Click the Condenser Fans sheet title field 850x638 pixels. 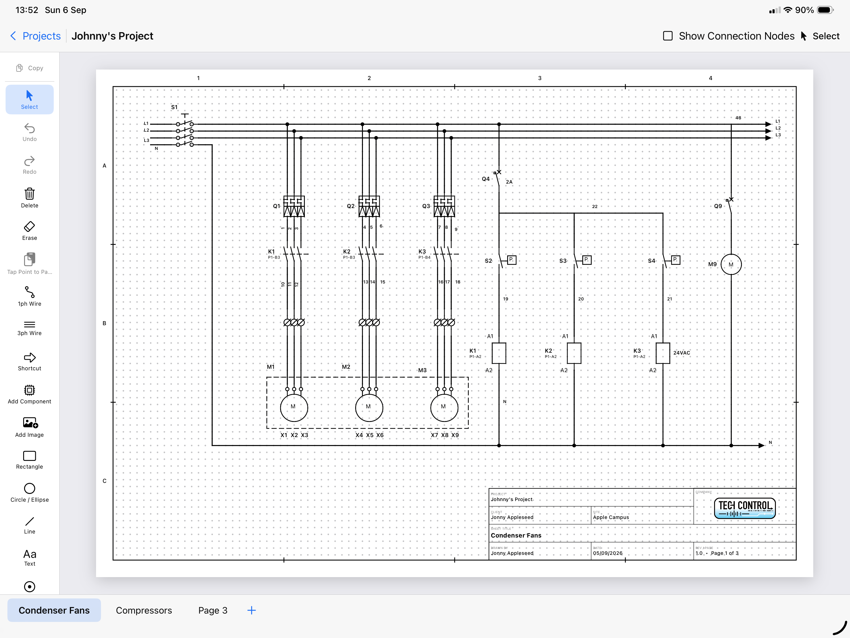click(x=642, y=534)
